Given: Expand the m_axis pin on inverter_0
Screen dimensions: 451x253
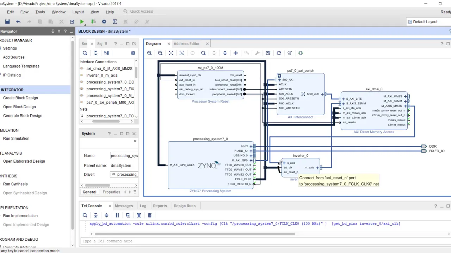Looking at the screenshot, I should point(317,168).
